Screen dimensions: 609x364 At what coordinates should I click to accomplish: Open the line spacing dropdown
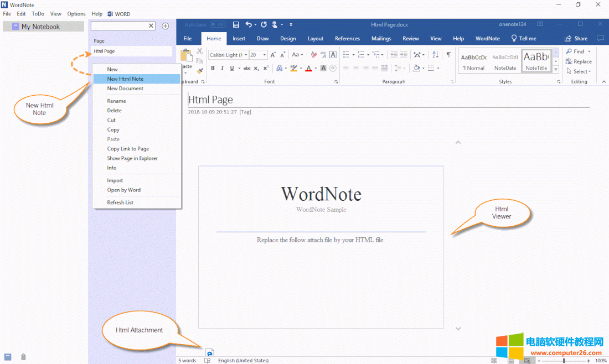click(399, 68)
